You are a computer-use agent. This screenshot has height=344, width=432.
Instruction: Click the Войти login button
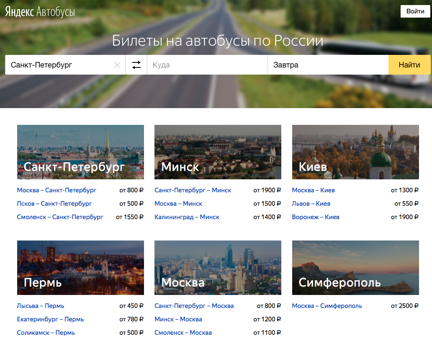tap(415, 11)
